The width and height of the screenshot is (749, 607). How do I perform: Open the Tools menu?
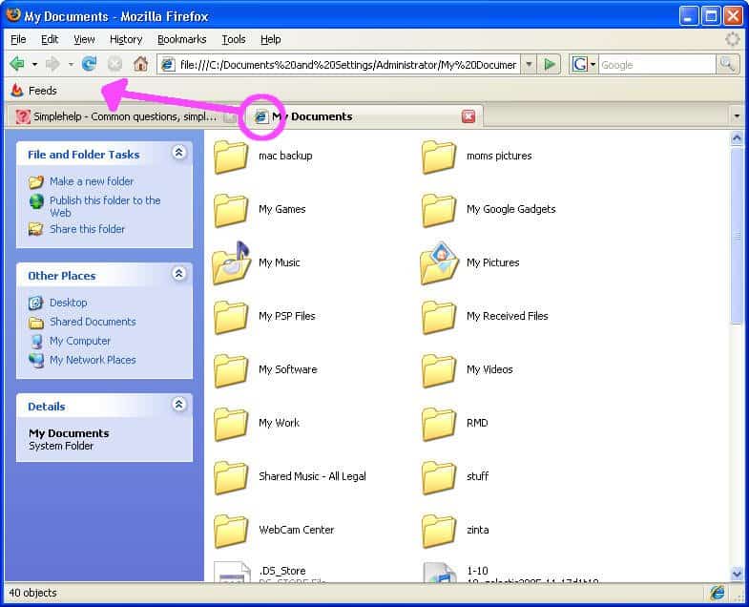tap(234, 39)
